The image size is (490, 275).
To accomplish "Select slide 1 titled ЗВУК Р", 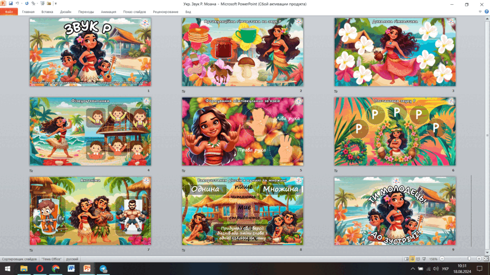I will pyautogui.click(x=90, y=52).
